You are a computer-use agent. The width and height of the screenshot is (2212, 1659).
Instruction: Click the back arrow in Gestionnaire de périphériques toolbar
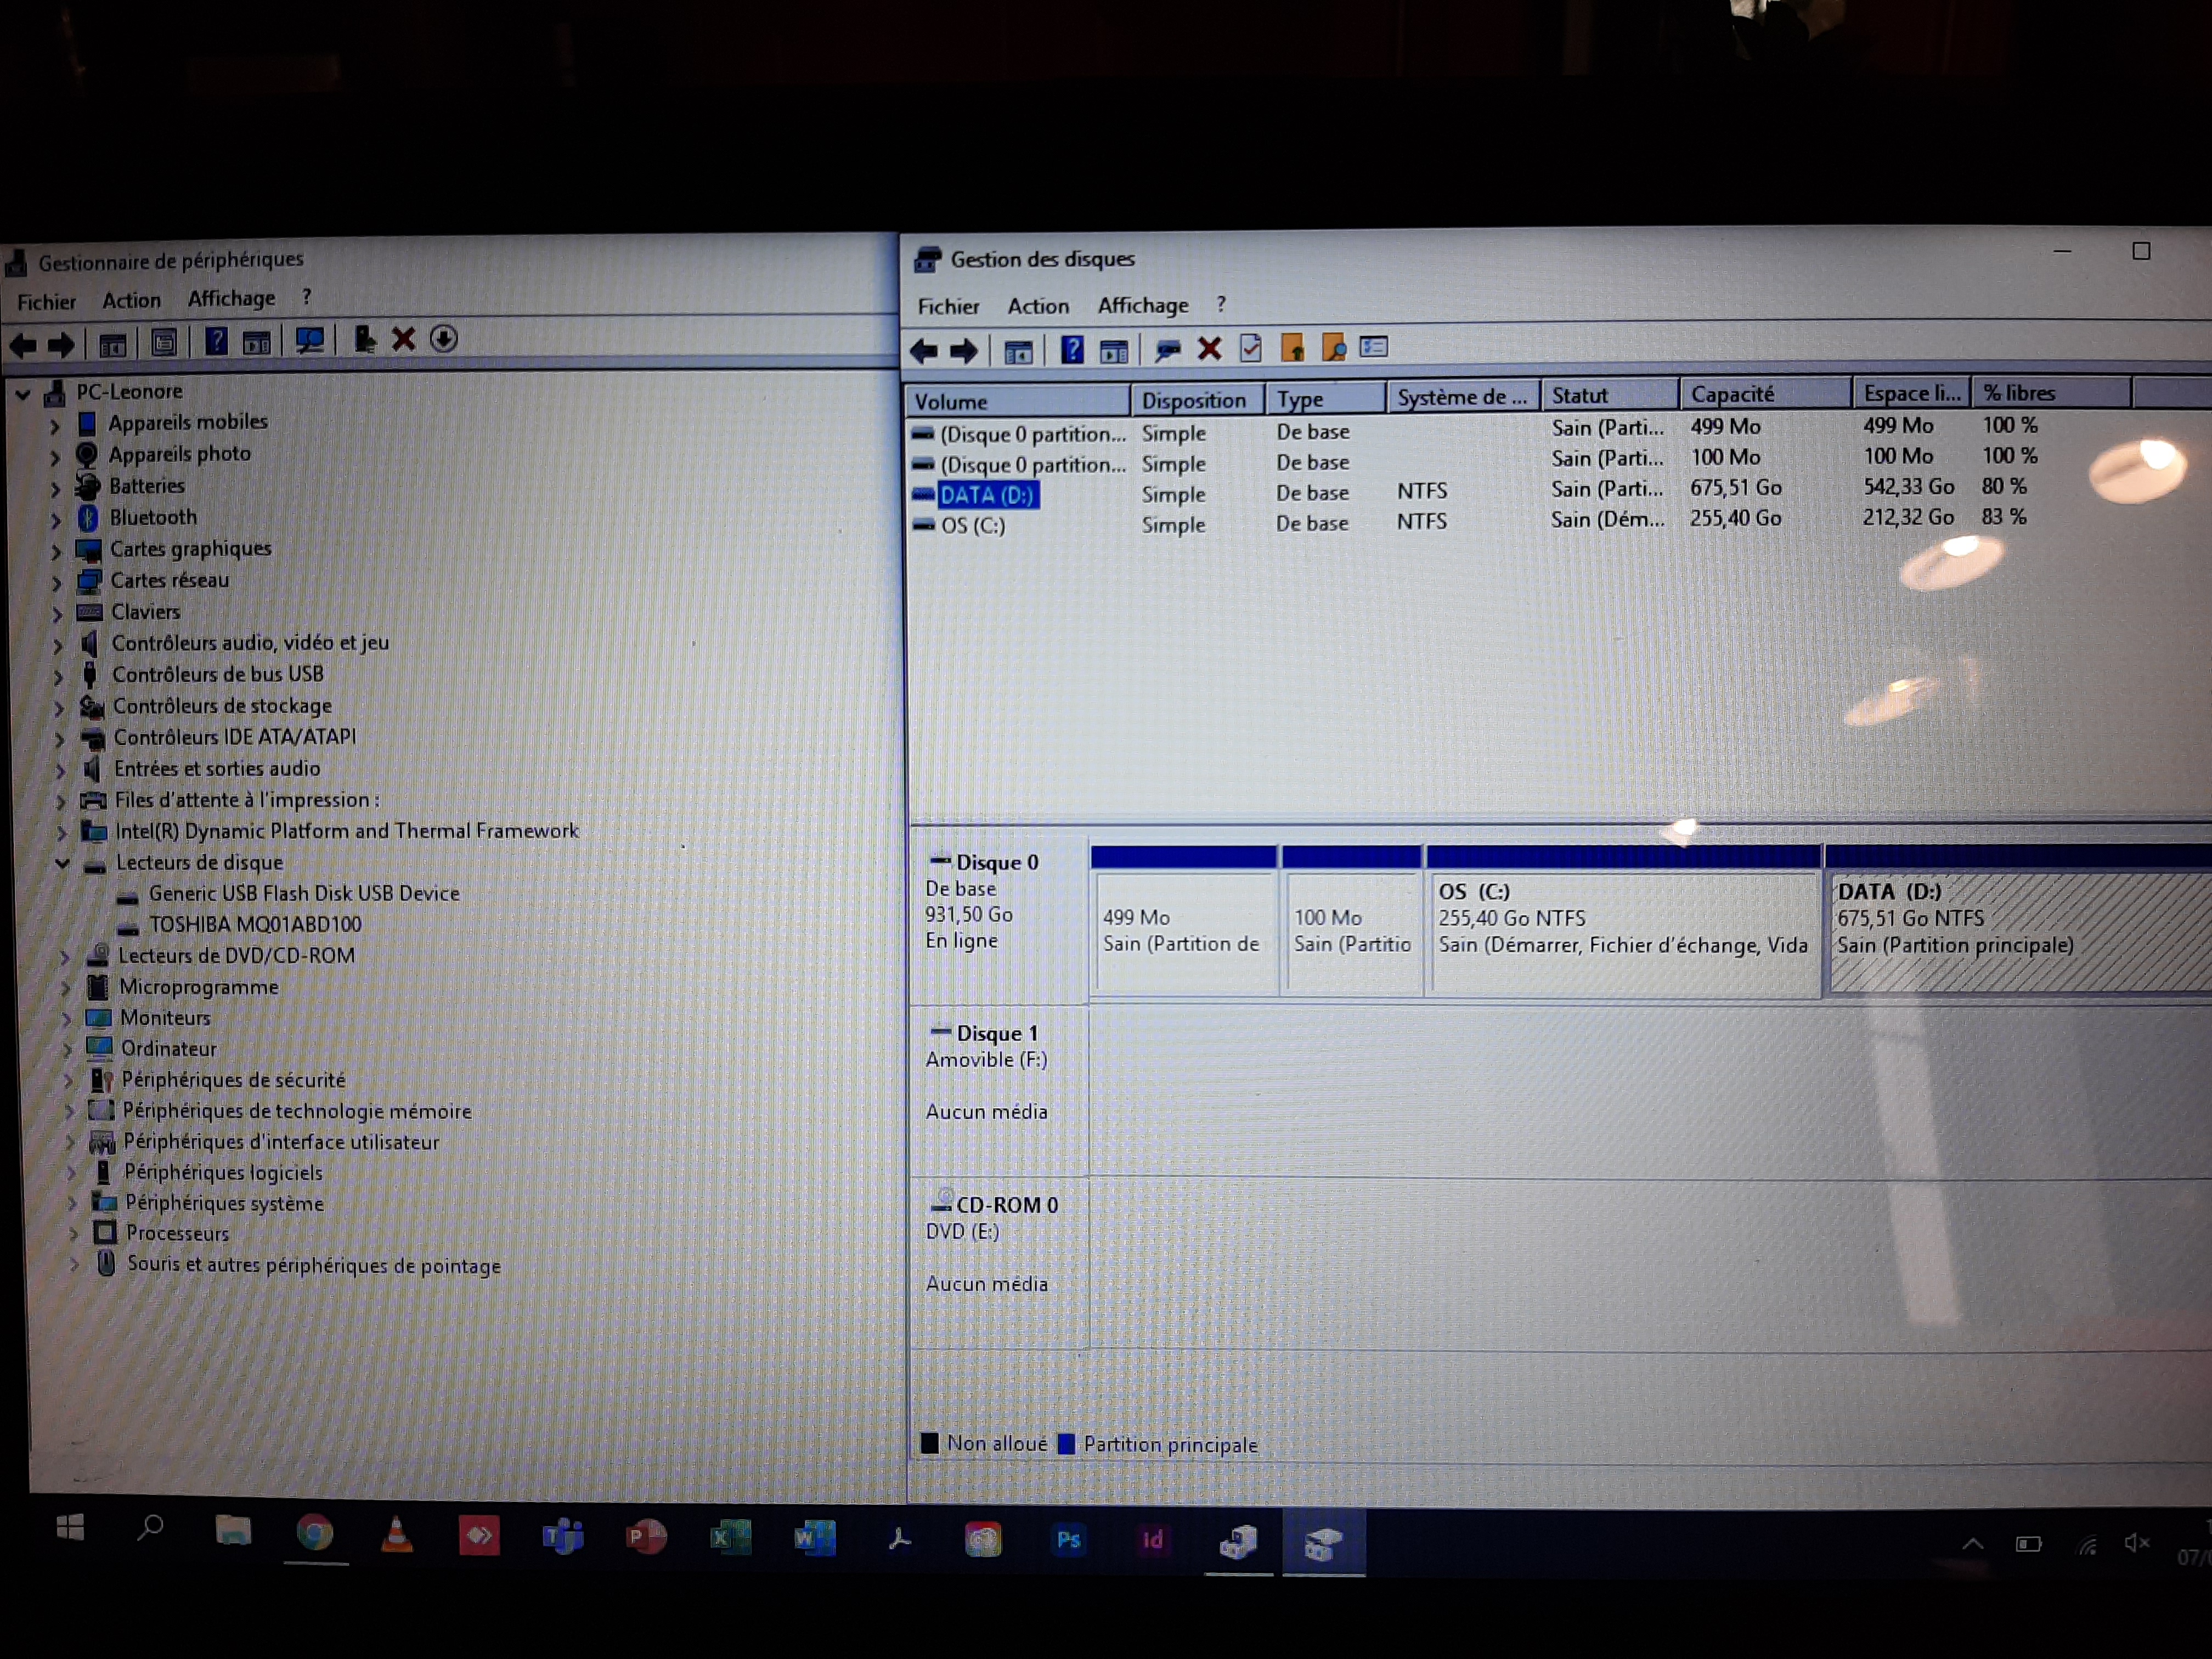coord(23,345)
